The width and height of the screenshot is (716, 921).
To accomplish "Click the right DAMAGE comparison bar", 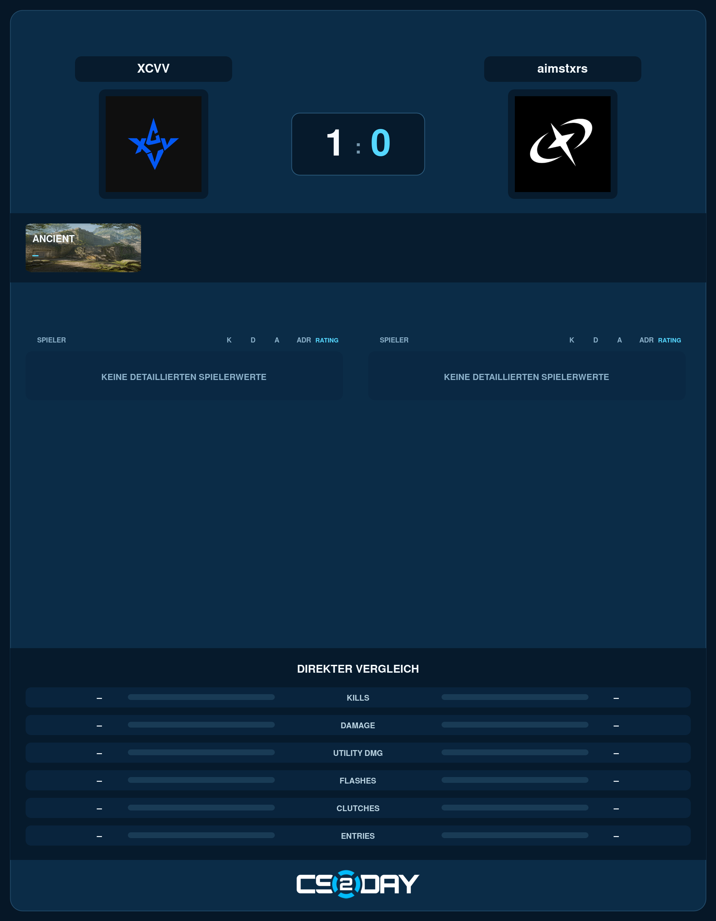I will click(514, 725).
